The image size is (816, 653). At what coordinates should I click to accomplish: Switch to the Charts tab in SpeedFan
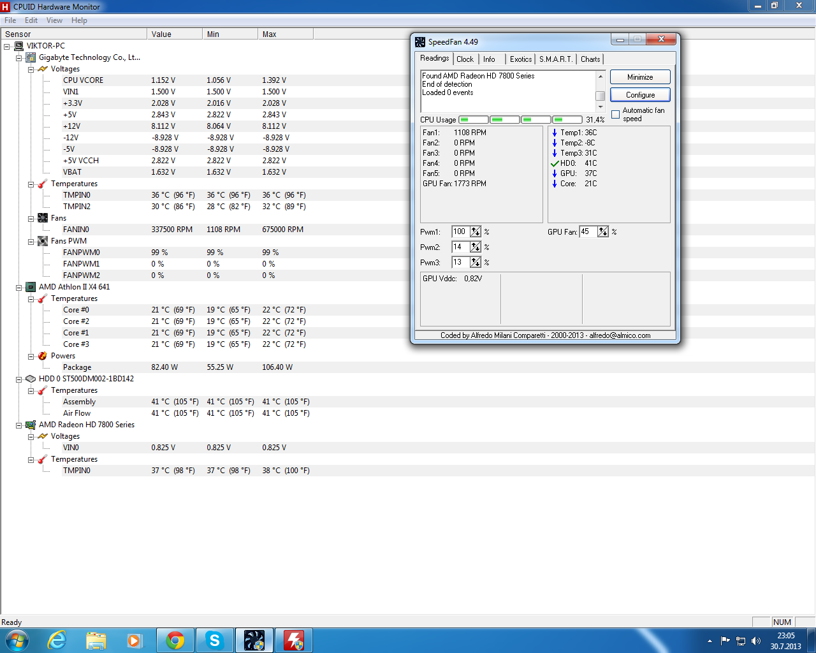(590, 59)
